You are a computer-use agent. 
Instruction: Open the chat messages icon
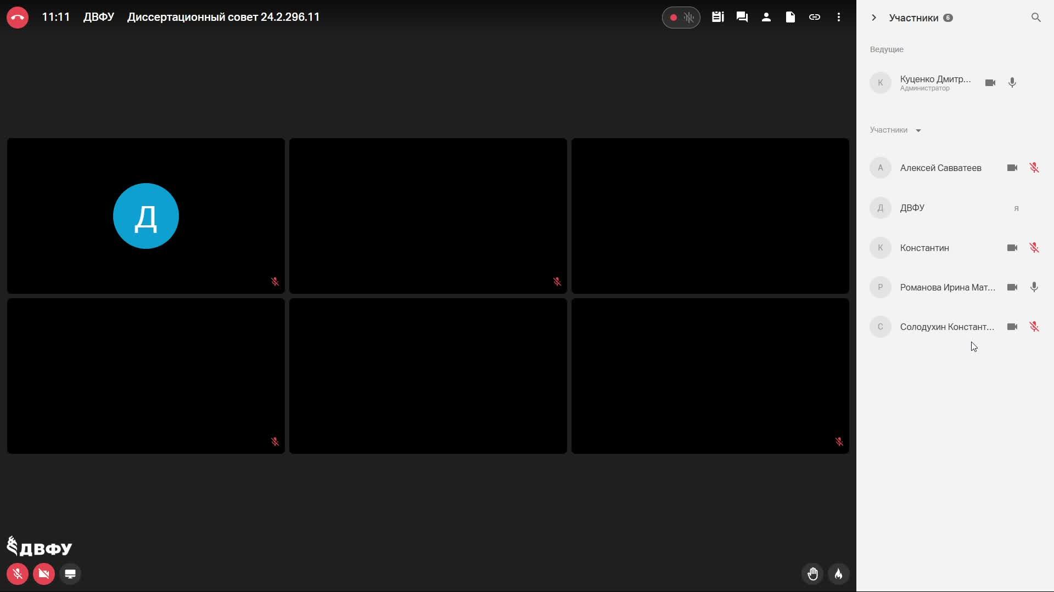pos(742,17)
